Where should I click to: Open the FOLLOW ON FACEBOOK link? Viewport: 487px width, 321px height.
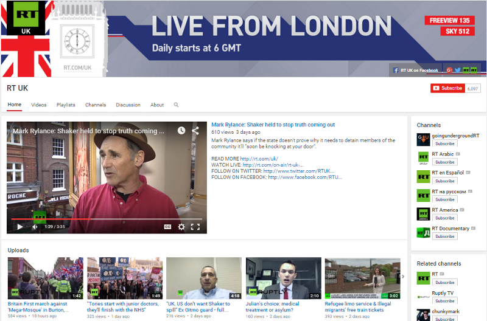(x=305, y=177)
